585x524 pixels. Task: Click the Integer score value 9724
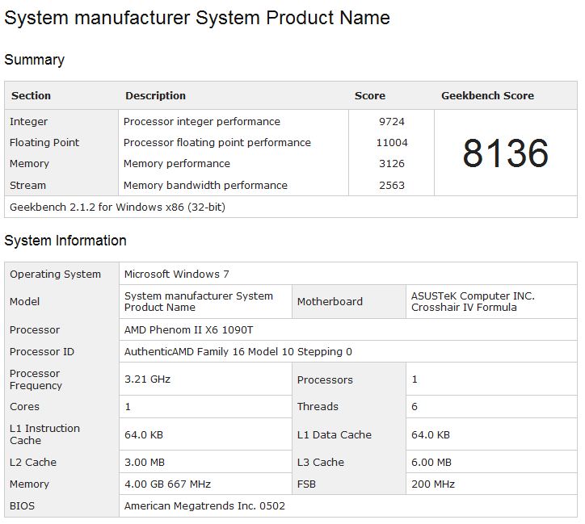pos(391,122)
